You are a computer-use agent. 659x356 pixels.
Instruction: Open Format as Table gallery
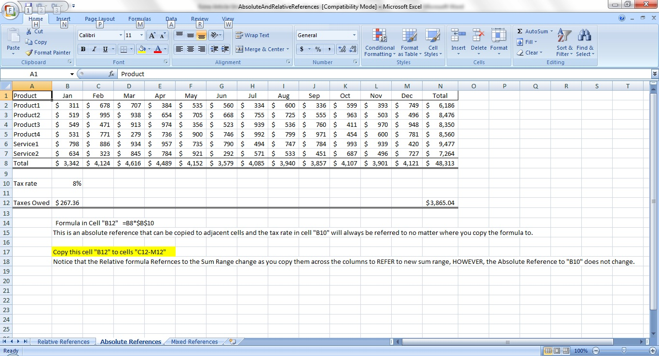coord(410,42)
